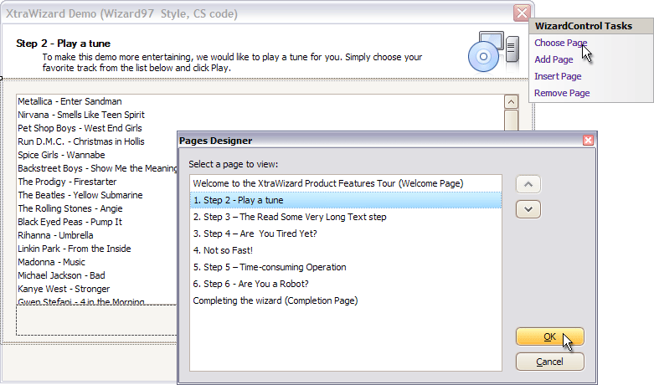This screenshot has height=385, width=654.
Task: Click the Choose Page task link
Action: coord(560,43)
